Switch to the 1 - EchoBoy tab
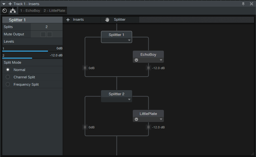This screenshot has width=256, height=157. coord(30,11)
